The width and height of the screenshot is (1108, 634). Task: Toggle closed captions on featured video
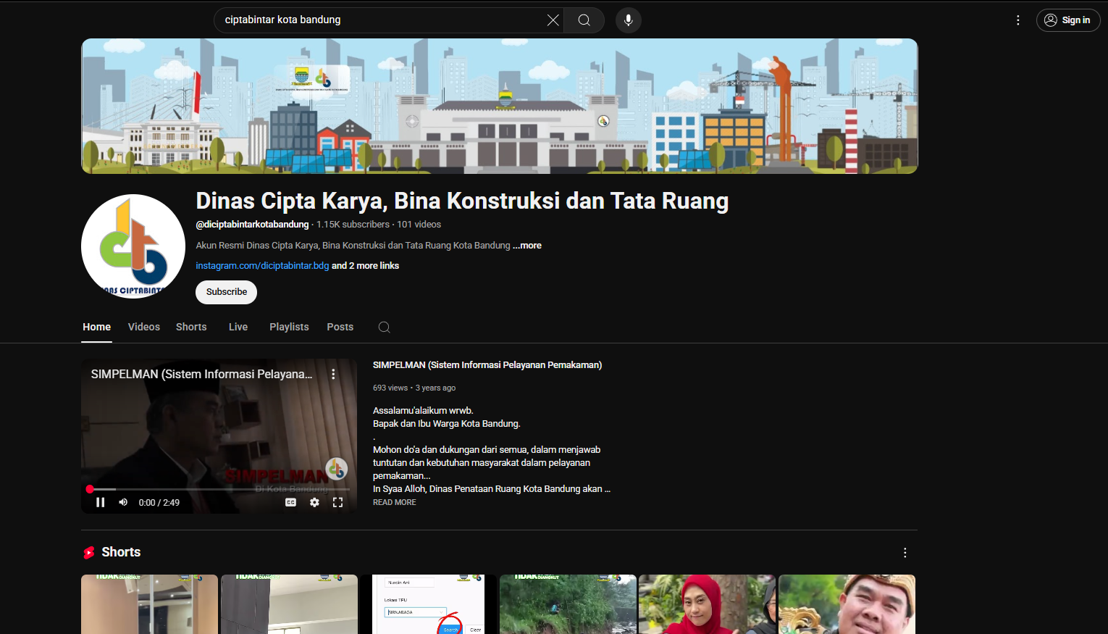tap(290, 502)
